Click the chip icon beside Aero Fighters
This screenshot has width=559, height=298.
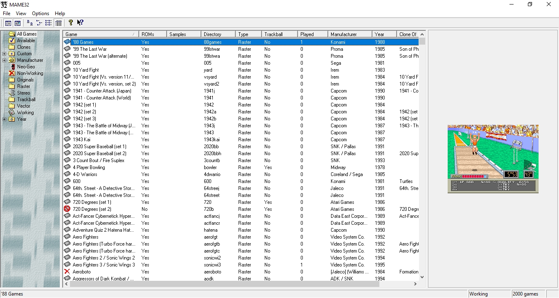coord(68,237)
